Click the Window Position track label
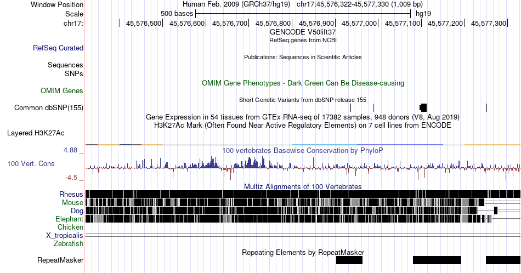 tap(57, 4)
